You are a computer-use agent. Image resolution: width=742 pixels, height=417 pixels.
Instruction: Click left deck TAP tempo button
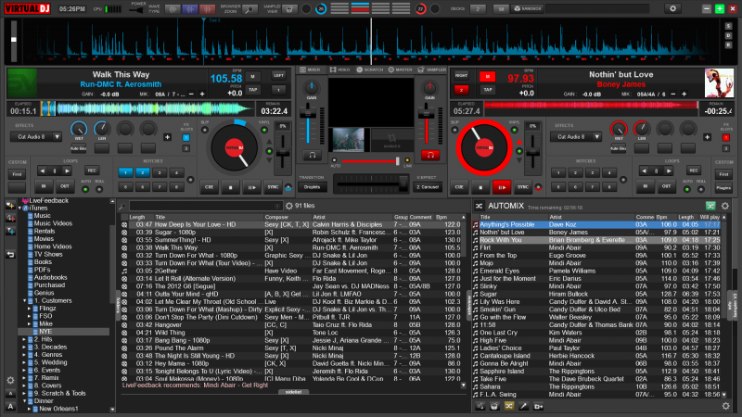click(x=252, y=89)
